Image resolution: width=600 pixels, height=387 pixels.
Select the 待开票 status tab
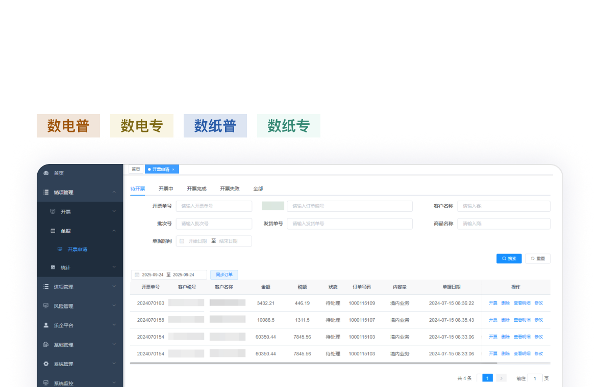(137, 189)
